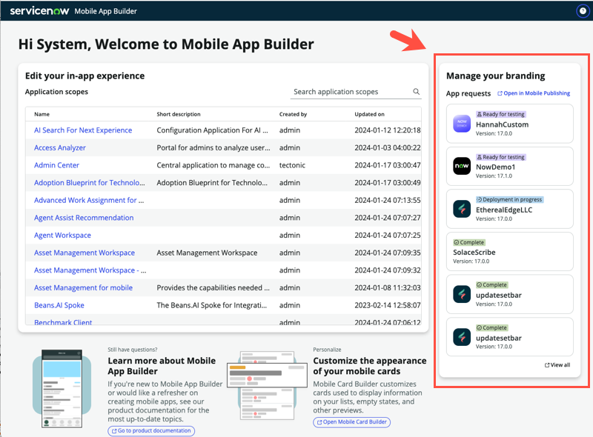This screenshot has width=593, height=437.
Task: Click The Beans.AI Spoke for Integrati... cell
Action: tap(212, 305)
